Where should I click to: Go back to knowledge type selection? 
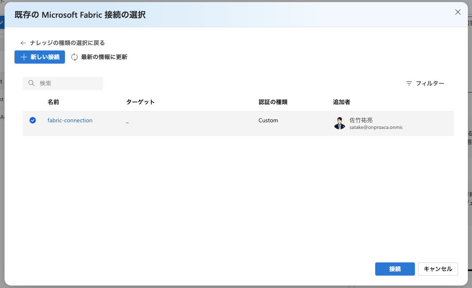62,43
